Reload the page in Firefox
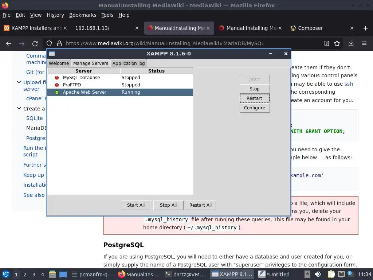Image resolution: width=373 pixels, height=280 pixels. click(x=35, y=43)
